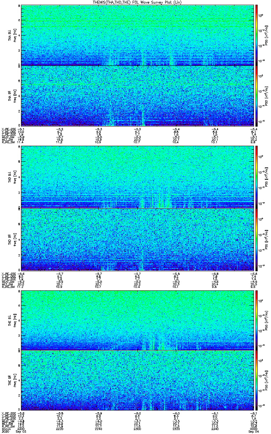Click the color bar beside THD BL panel
The height and width of the screenshot is (434, 271).
(x=257, y=177)
